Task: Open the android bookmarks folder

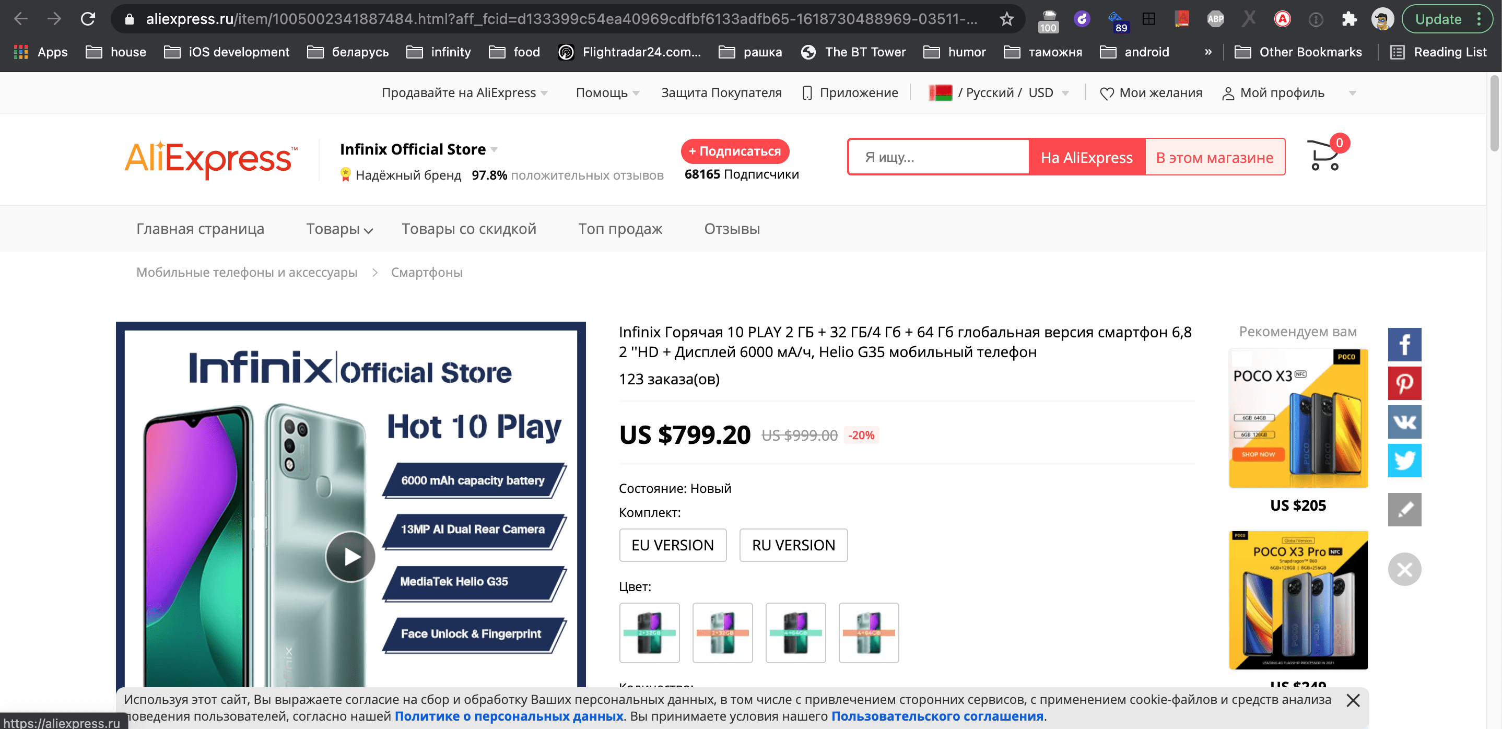Action: click(1134, 52)
